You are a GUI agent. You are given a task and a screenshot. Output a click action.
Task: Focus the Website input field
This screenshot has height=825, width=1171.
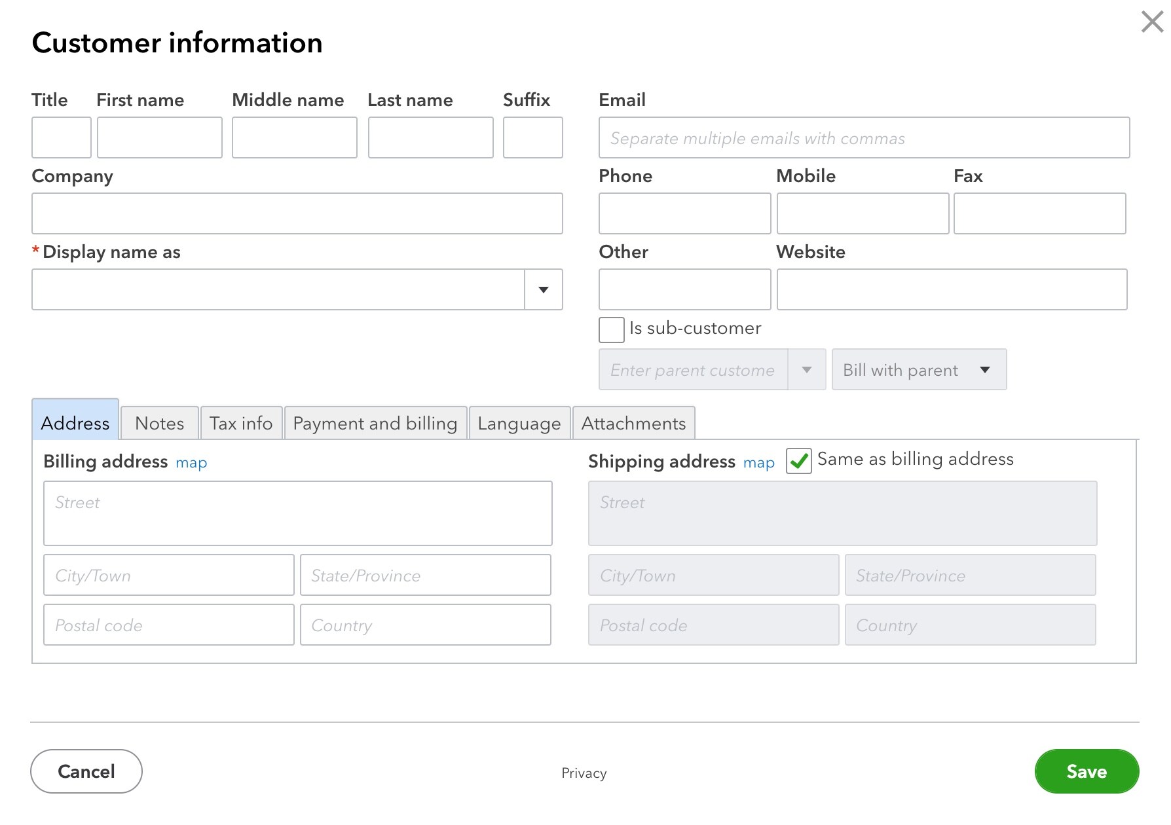pyautogui.click(x=952, y=289)
